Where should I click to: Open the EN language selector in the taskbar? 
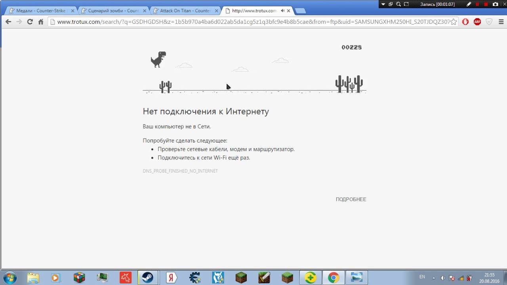(422, 277)
